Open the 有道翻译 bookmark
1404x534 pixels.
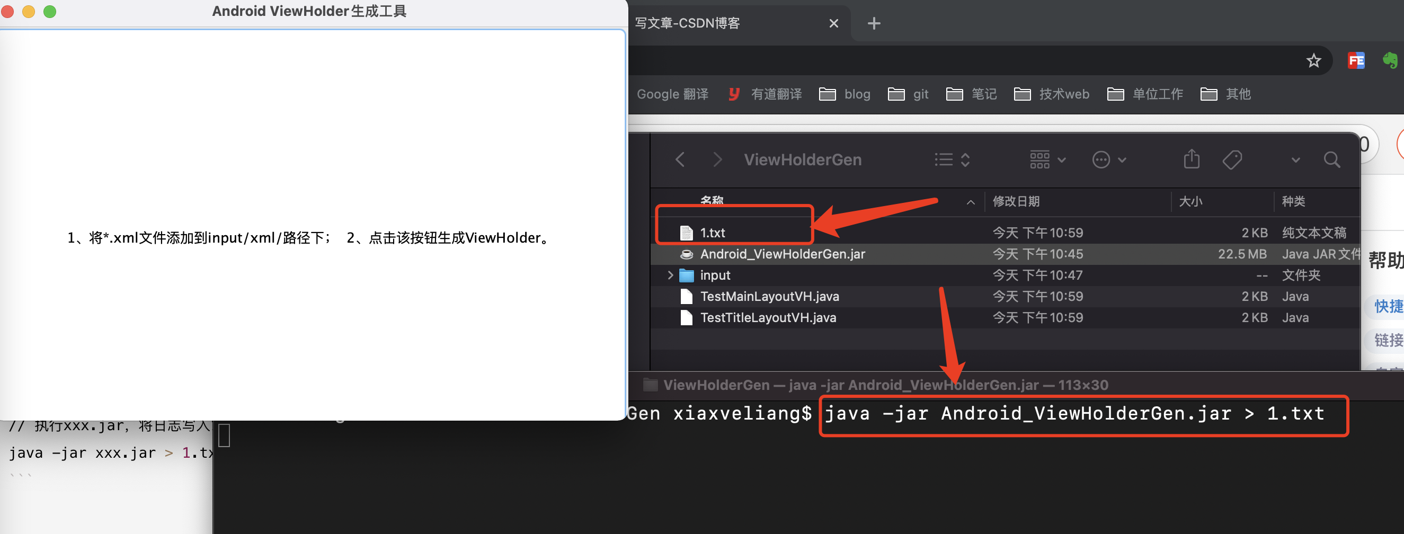pos(765,94)
